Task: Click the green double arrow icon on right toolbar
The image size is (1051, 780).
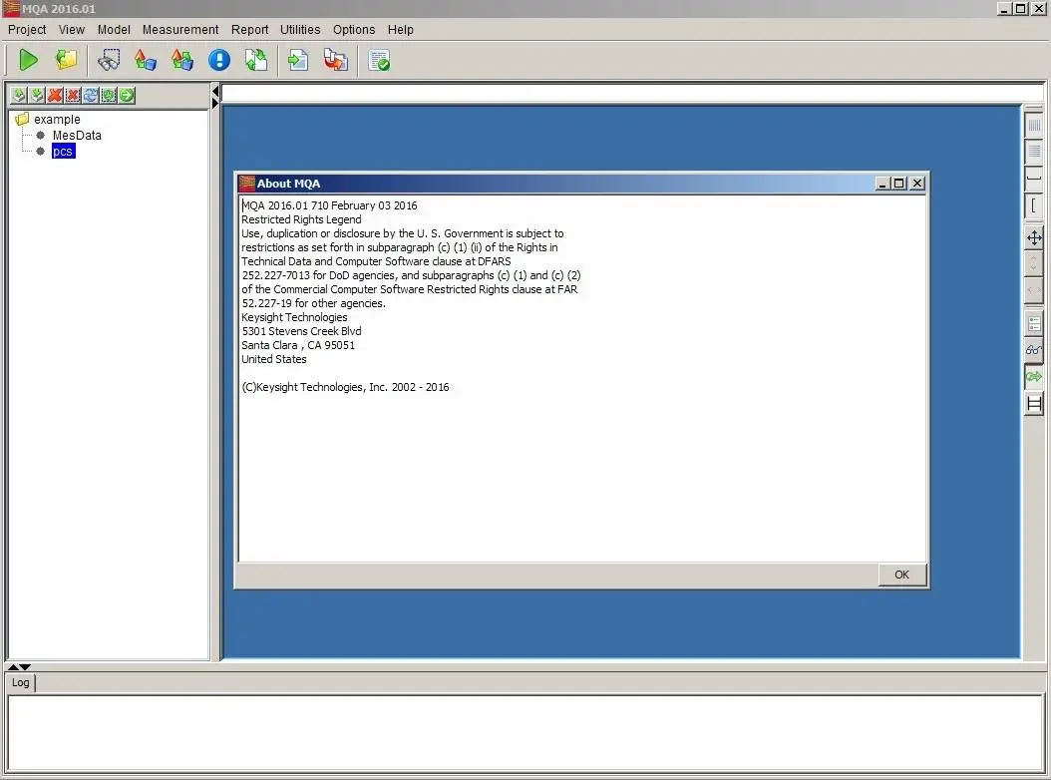Action: (x=1034, y=376)
